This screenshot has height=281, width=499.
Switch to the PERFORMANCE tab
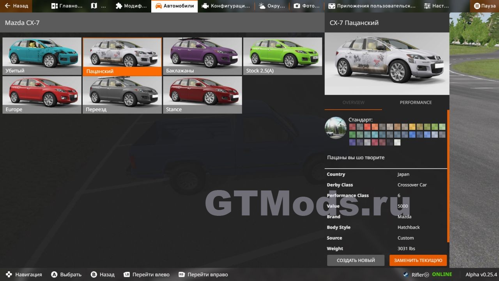(416, 102)
